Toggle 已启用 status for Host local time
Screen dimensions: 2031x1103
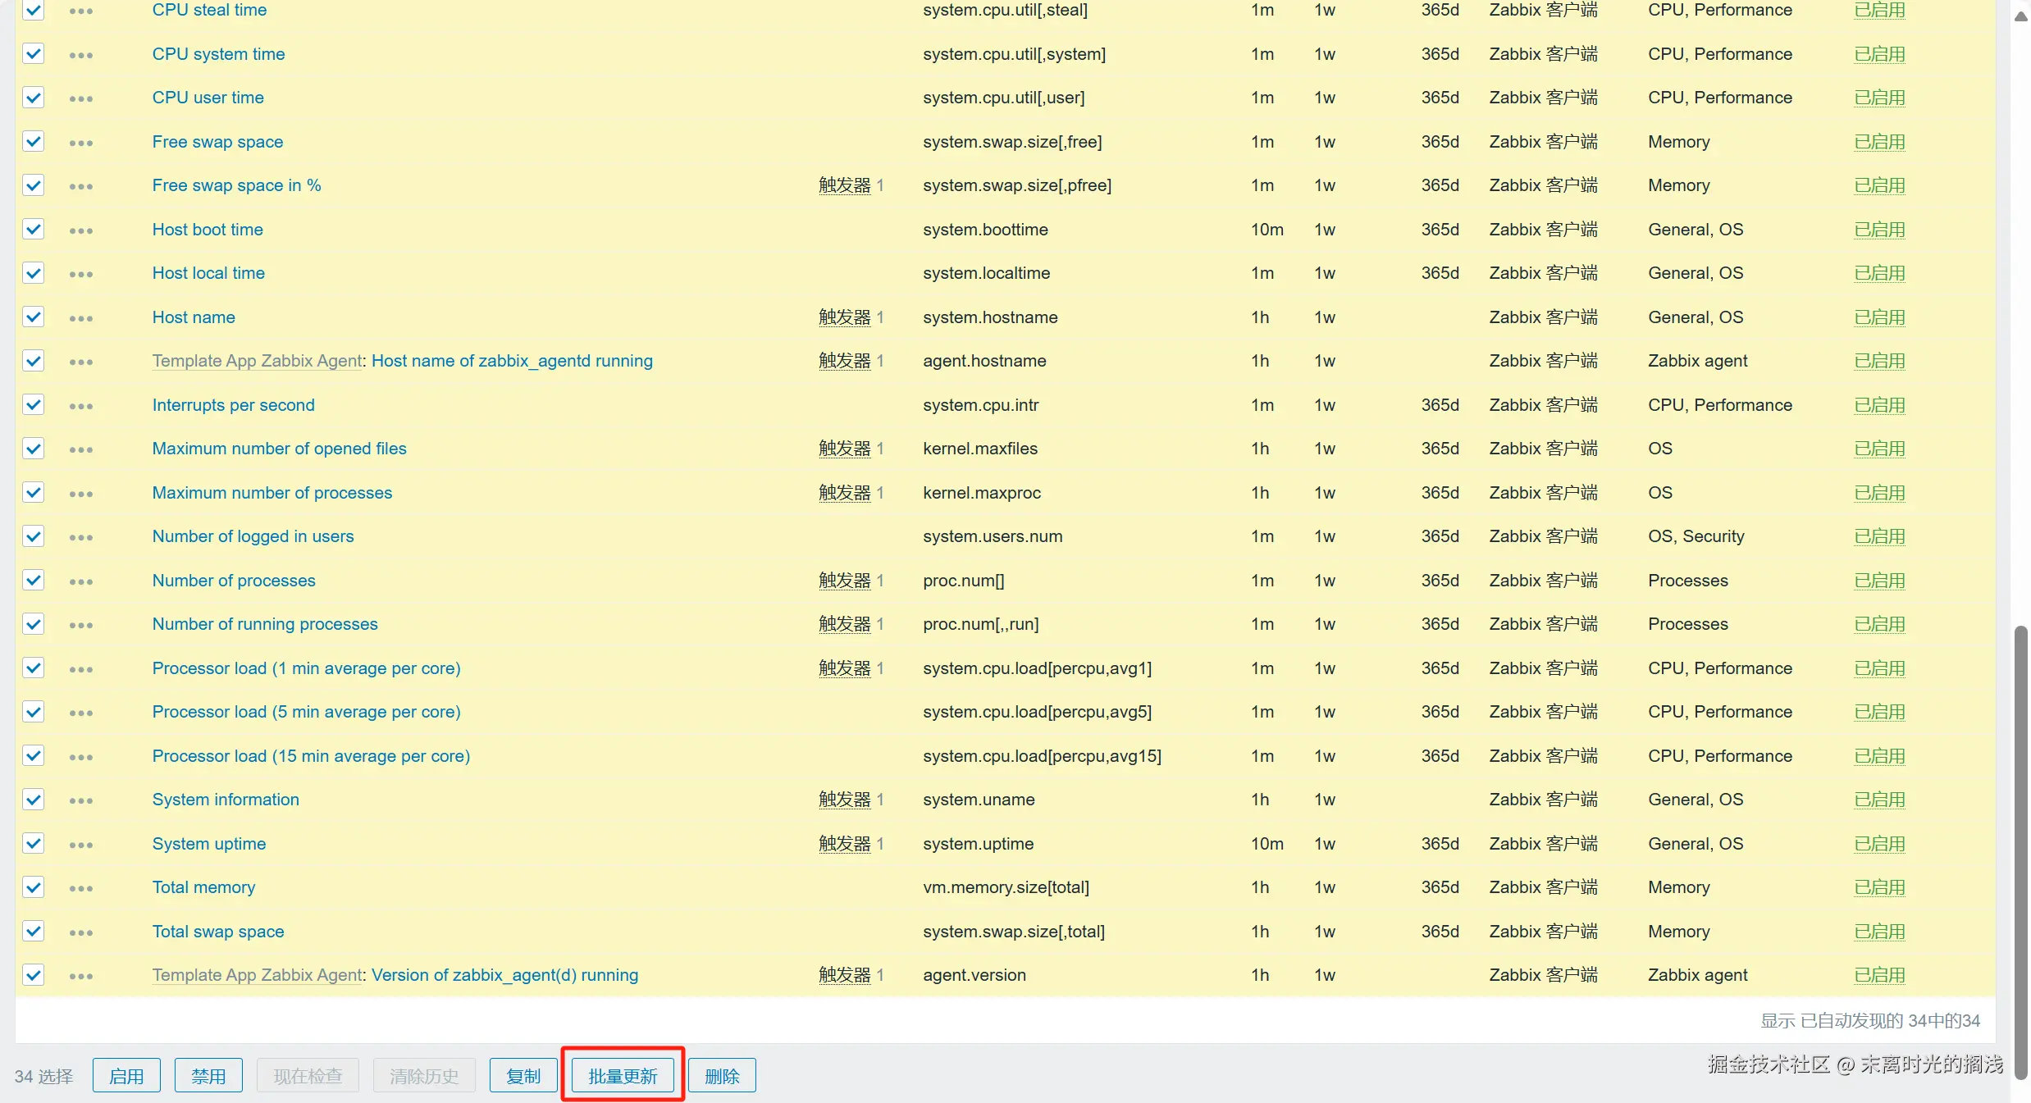click(1879, 273)
